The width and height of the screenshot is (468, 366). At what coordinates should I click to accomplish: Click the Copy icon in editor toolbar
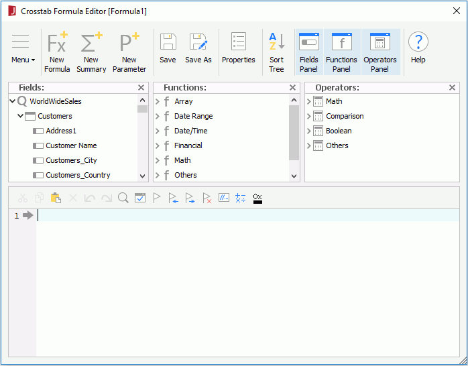[x=39, y=198]
